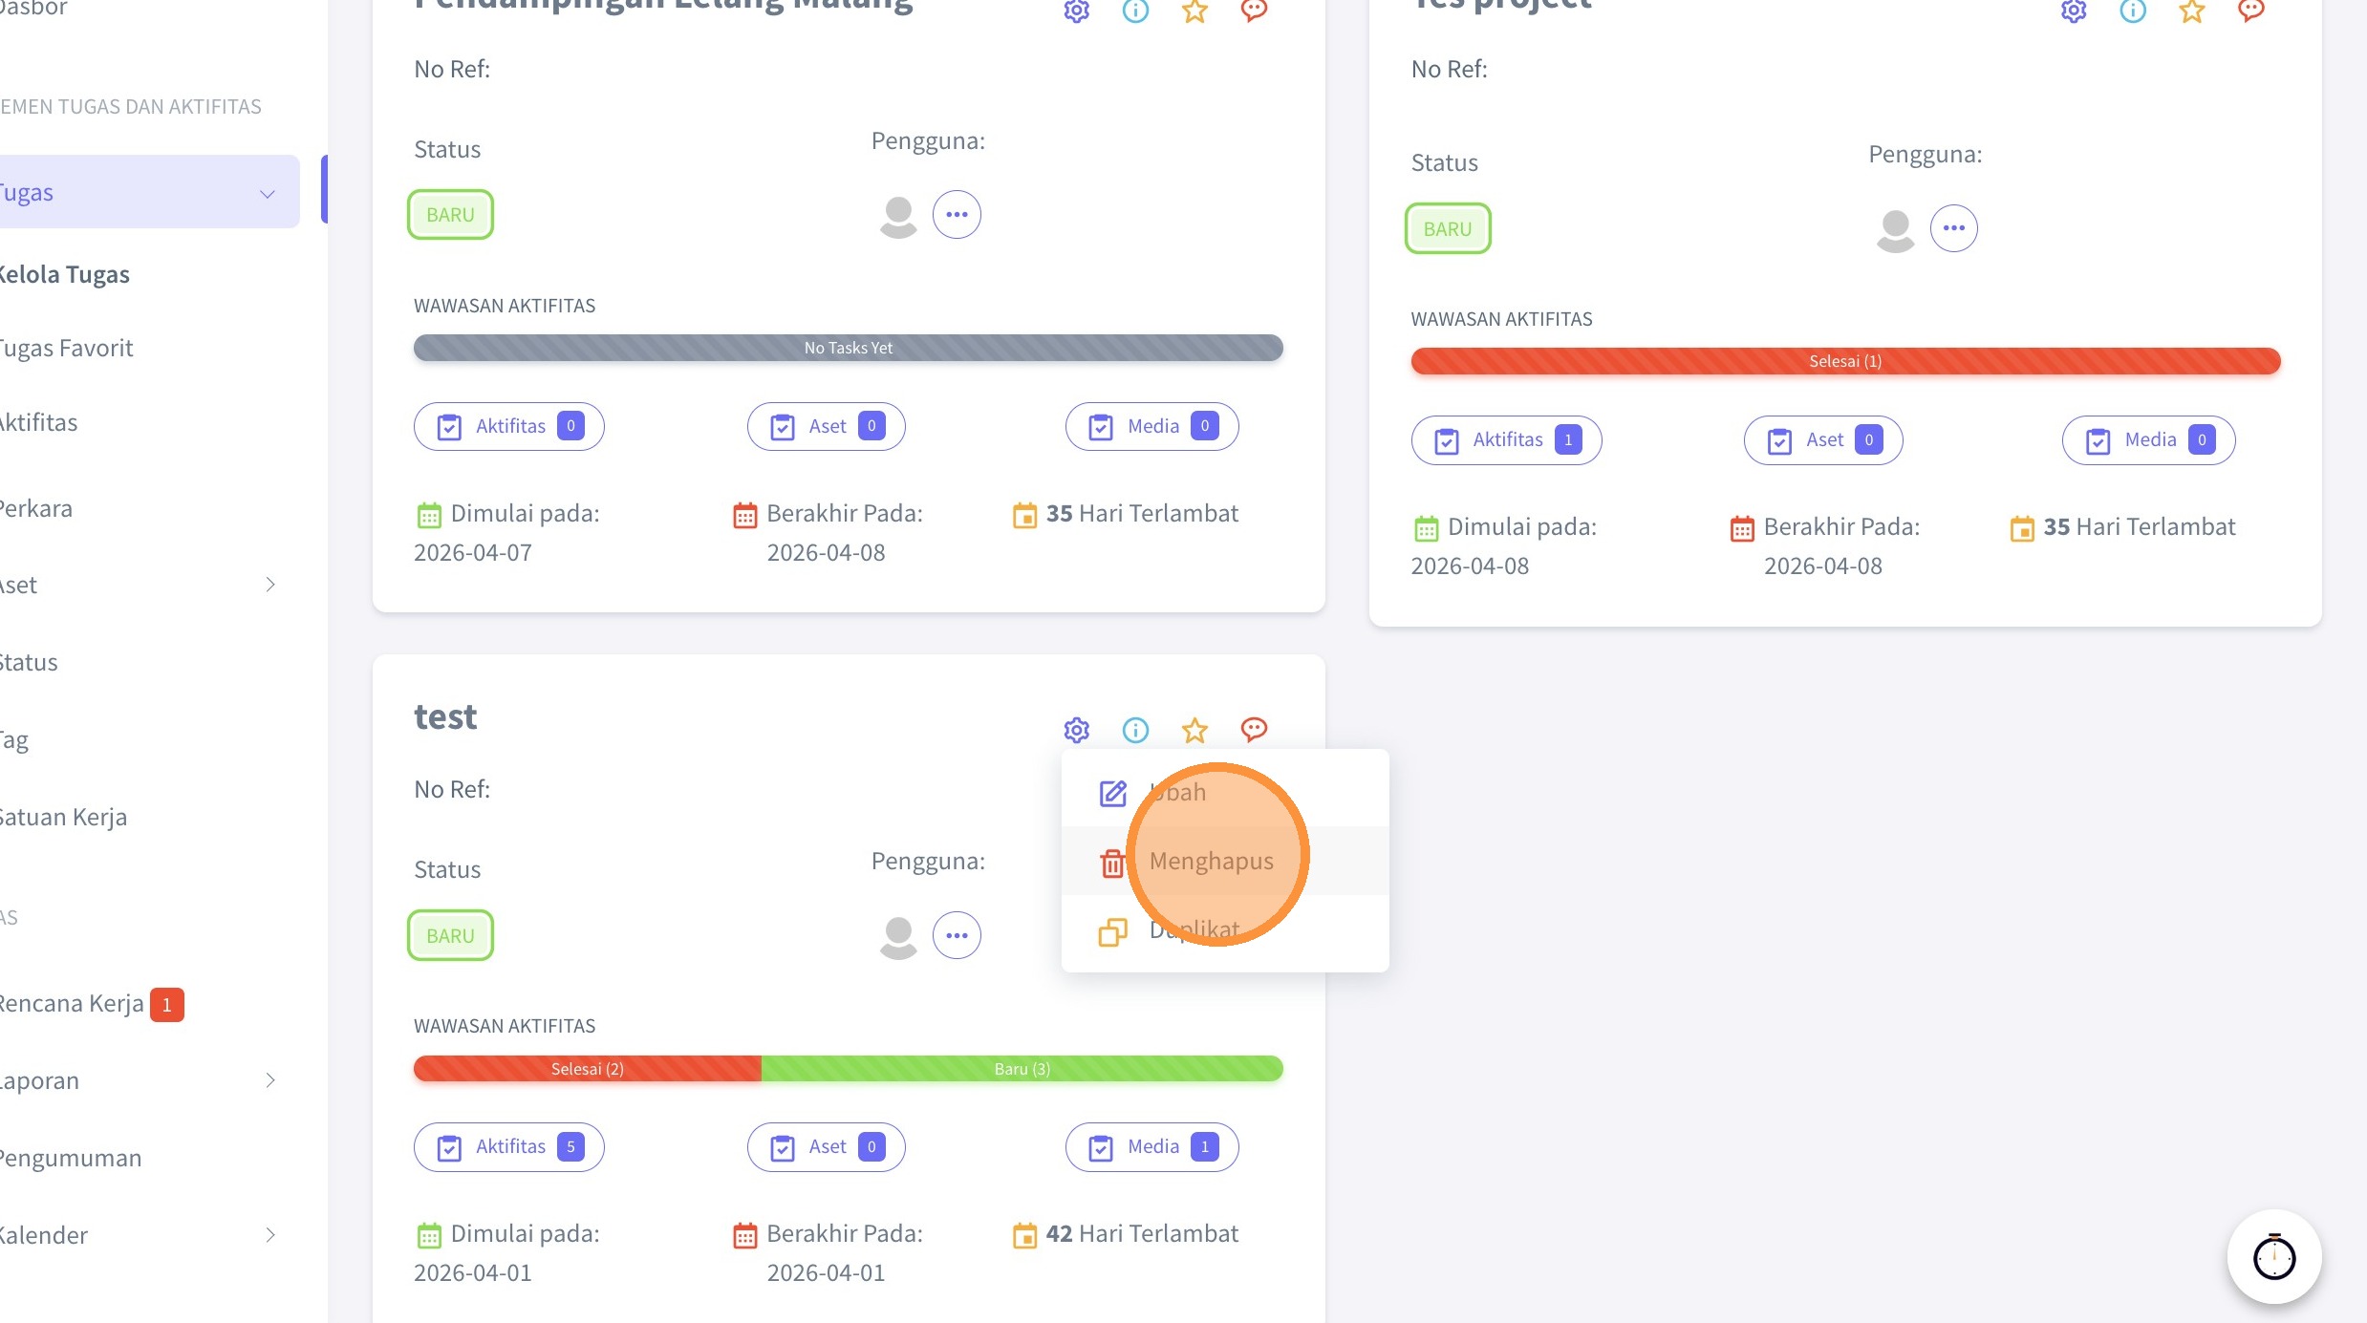Open the gear settings icon on the test card
This screenshot has width=2367, height=1323.
coord(1076,730)
